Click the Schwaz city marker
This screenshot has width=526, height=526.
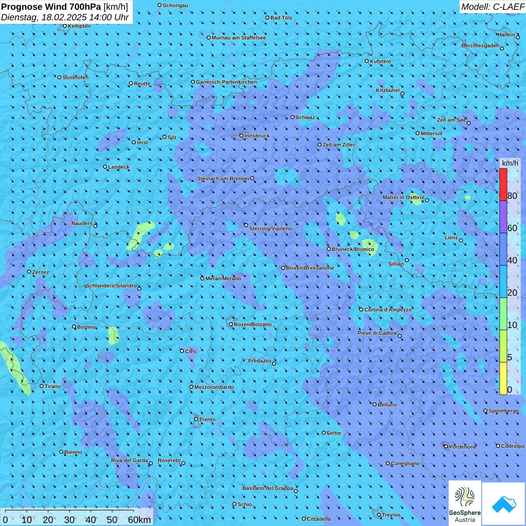(293, 117)
